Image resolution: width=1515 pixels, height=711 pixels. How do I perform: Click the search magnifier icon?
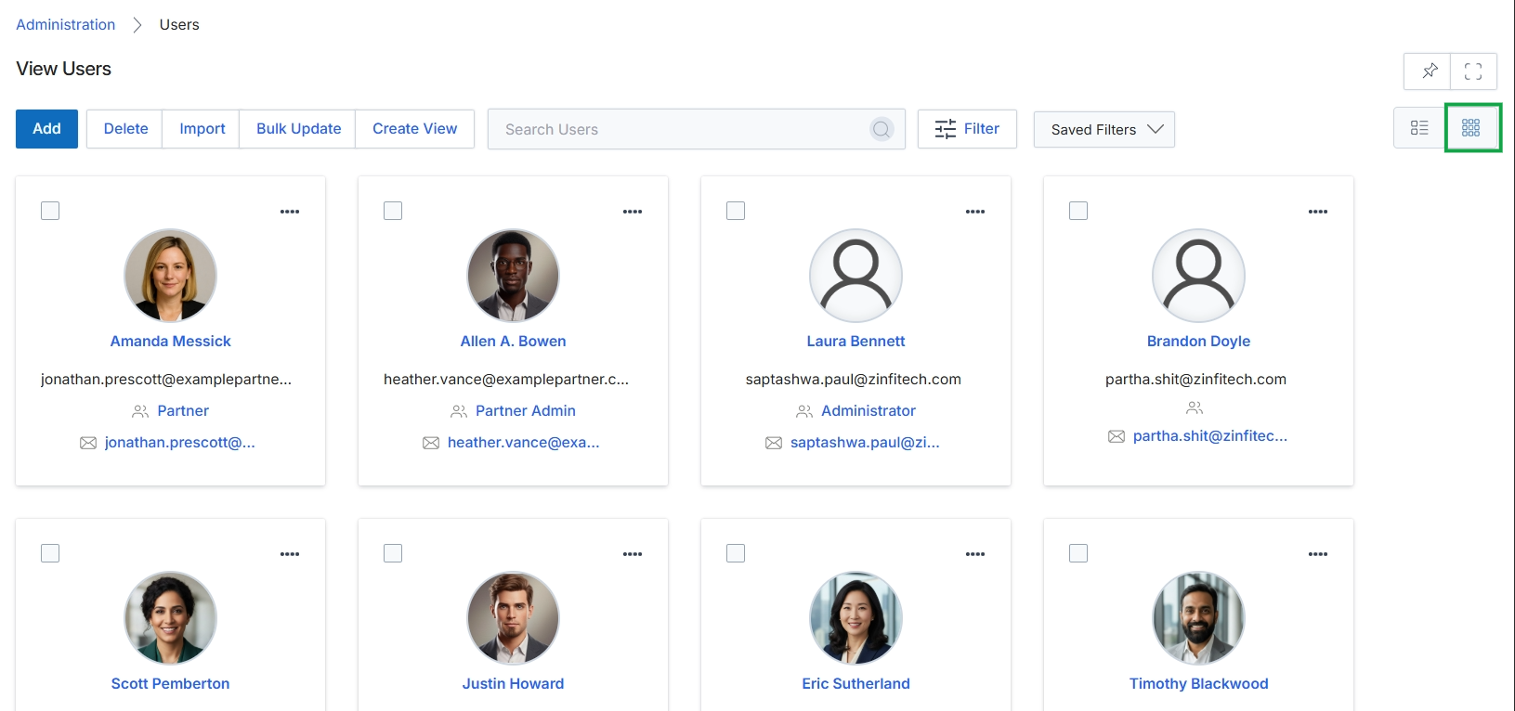882,129
